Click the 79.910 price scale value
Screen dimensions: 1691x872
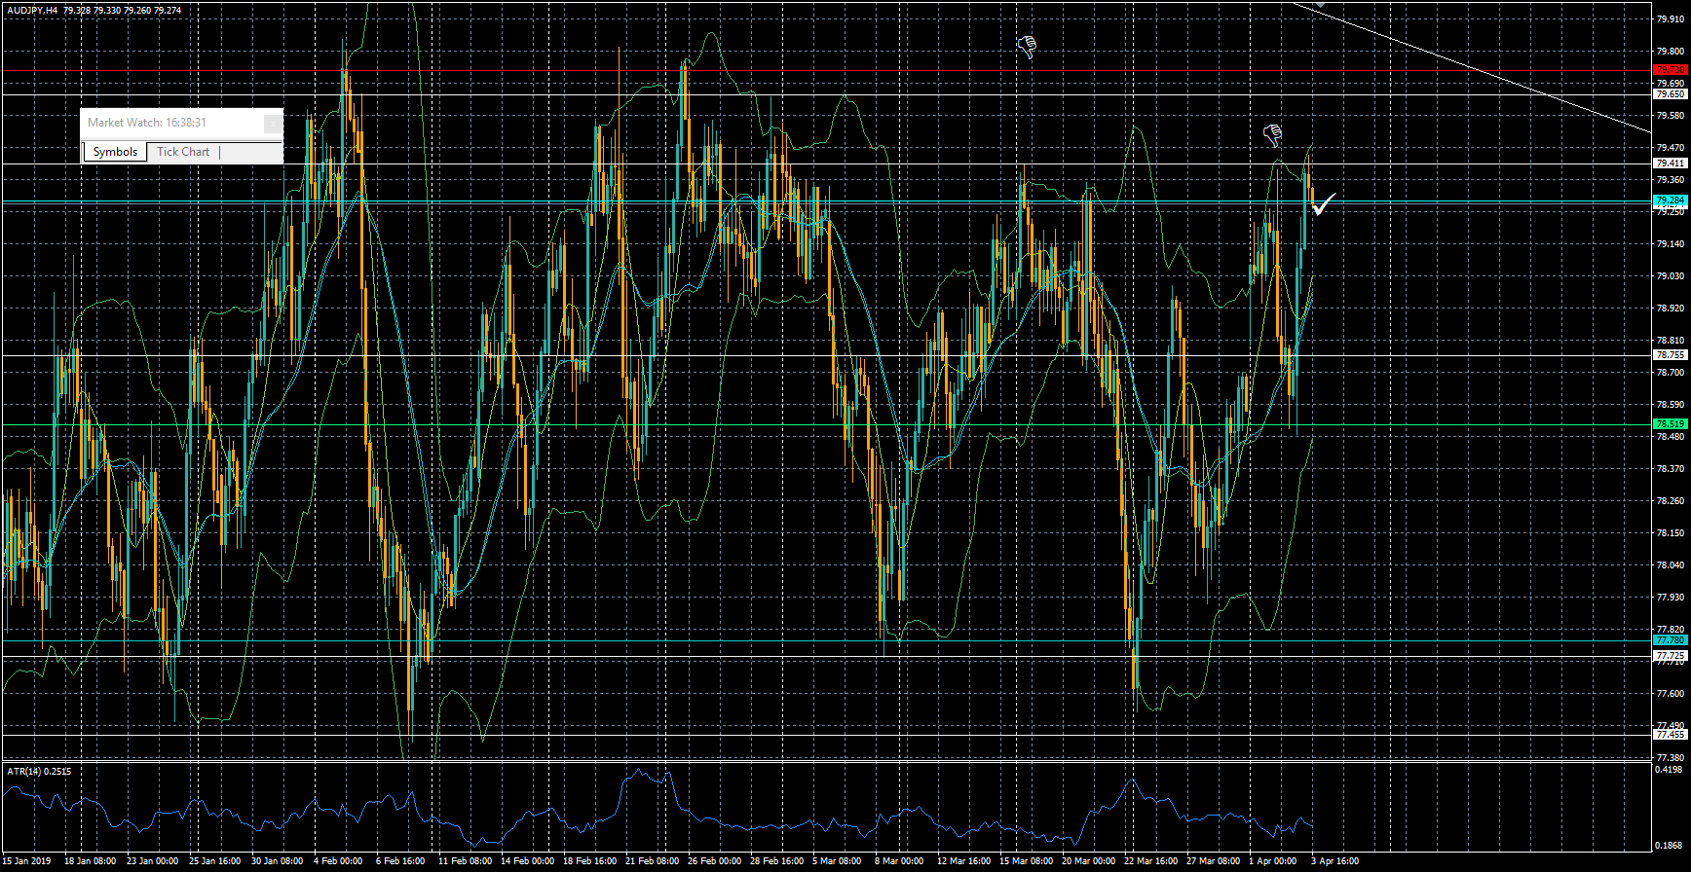click(1670, 18)
